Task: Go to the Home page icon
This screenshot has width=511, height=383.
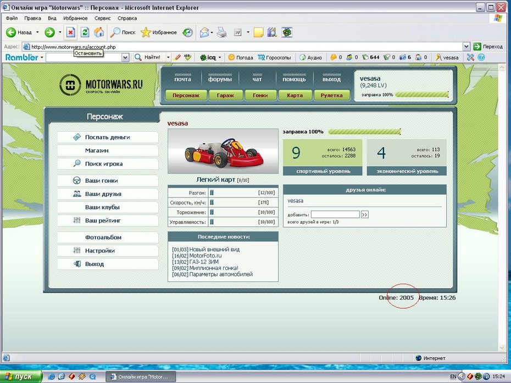Action: pos(99,32)
